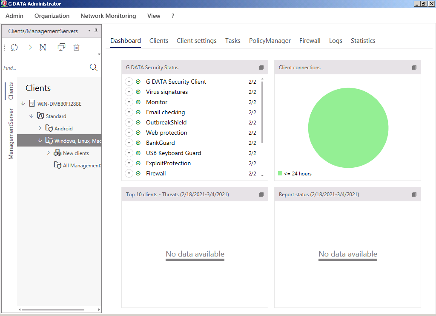Open the dropdown next to Firewall status row
Screen dimensions: 436x316
(129, 173)
